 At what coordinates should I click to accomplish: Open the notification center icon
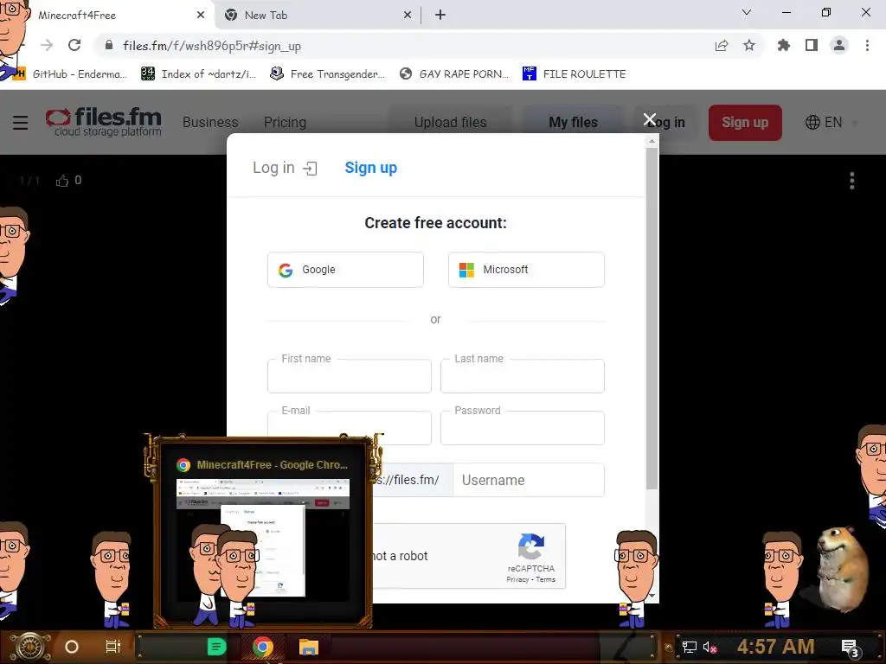coord(851,648)
